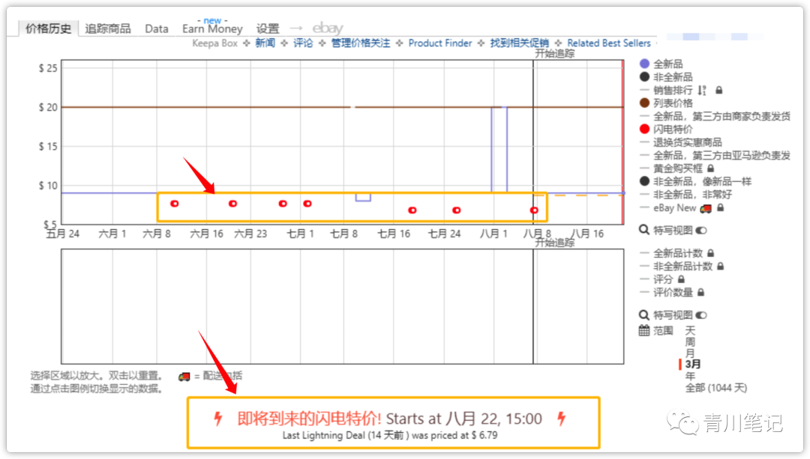
Task: Open the Earn Money tab
Action: (x=212, y=29)
